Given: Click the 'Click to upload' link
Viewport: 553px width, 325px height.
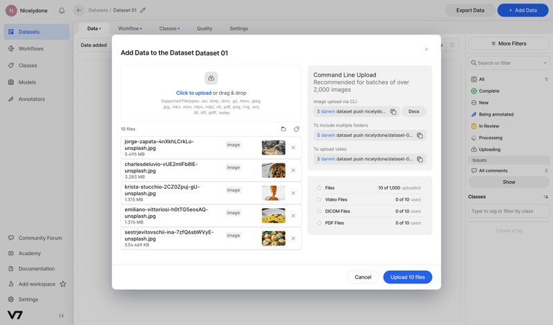Looking at the screenshot, I should pyautogui.click(x=194, y=93).
